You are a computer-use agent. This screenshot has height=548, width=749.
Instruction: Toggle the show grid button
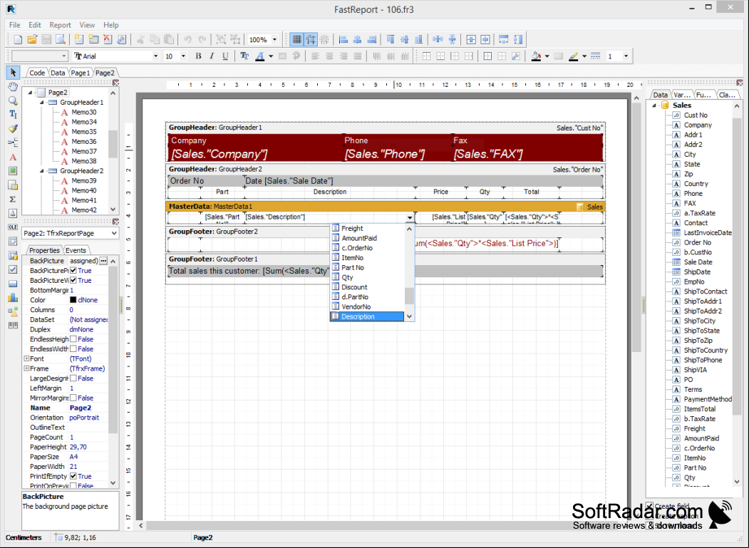click(x=296, y=40)
